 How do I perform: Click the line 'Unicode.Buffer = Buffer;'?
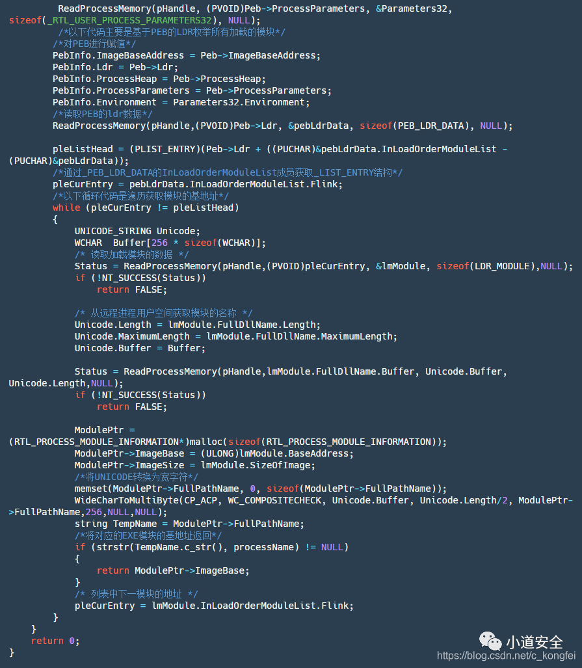pyautogui.click(x=140, y=349)
